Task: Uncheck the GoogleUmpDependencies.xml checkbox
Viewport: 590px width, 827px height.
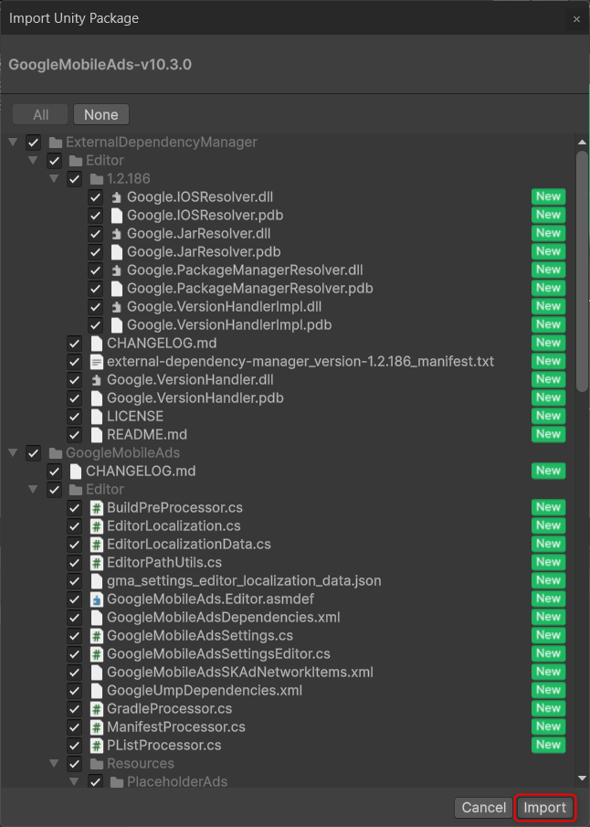Action: (74, 691)
